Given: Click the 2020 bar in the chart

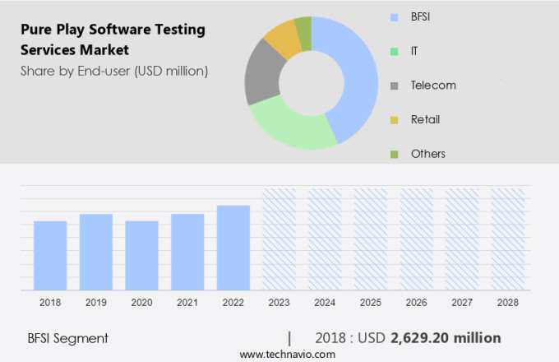Looking at the screenshot, I should point(141,255).
